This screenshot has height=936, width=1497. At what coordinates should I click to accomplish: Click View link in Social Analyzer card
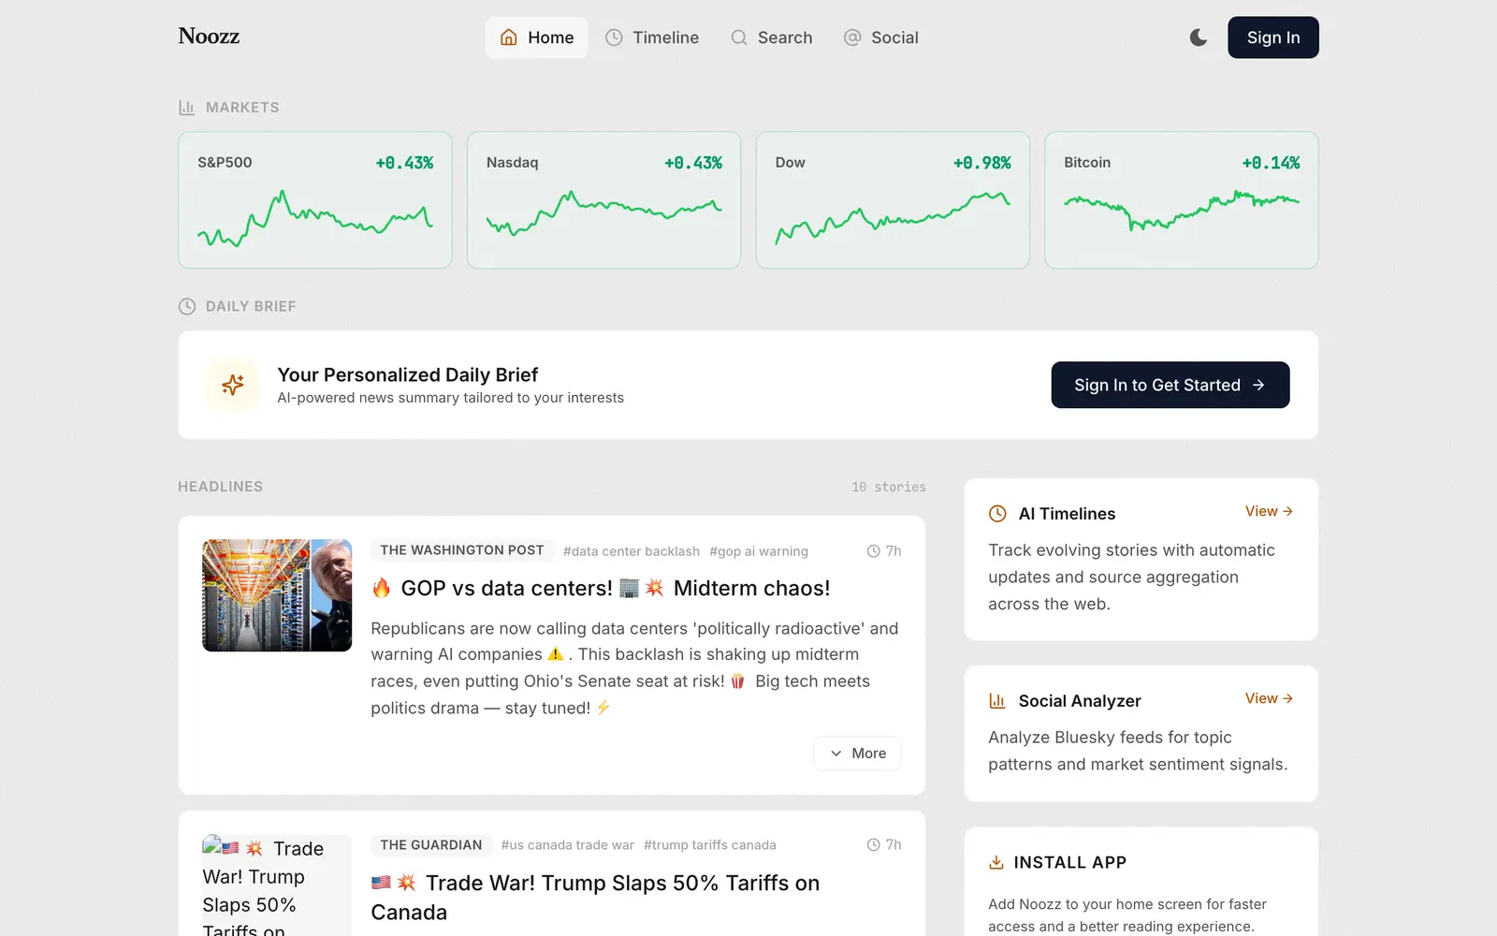coord(1269,698)
